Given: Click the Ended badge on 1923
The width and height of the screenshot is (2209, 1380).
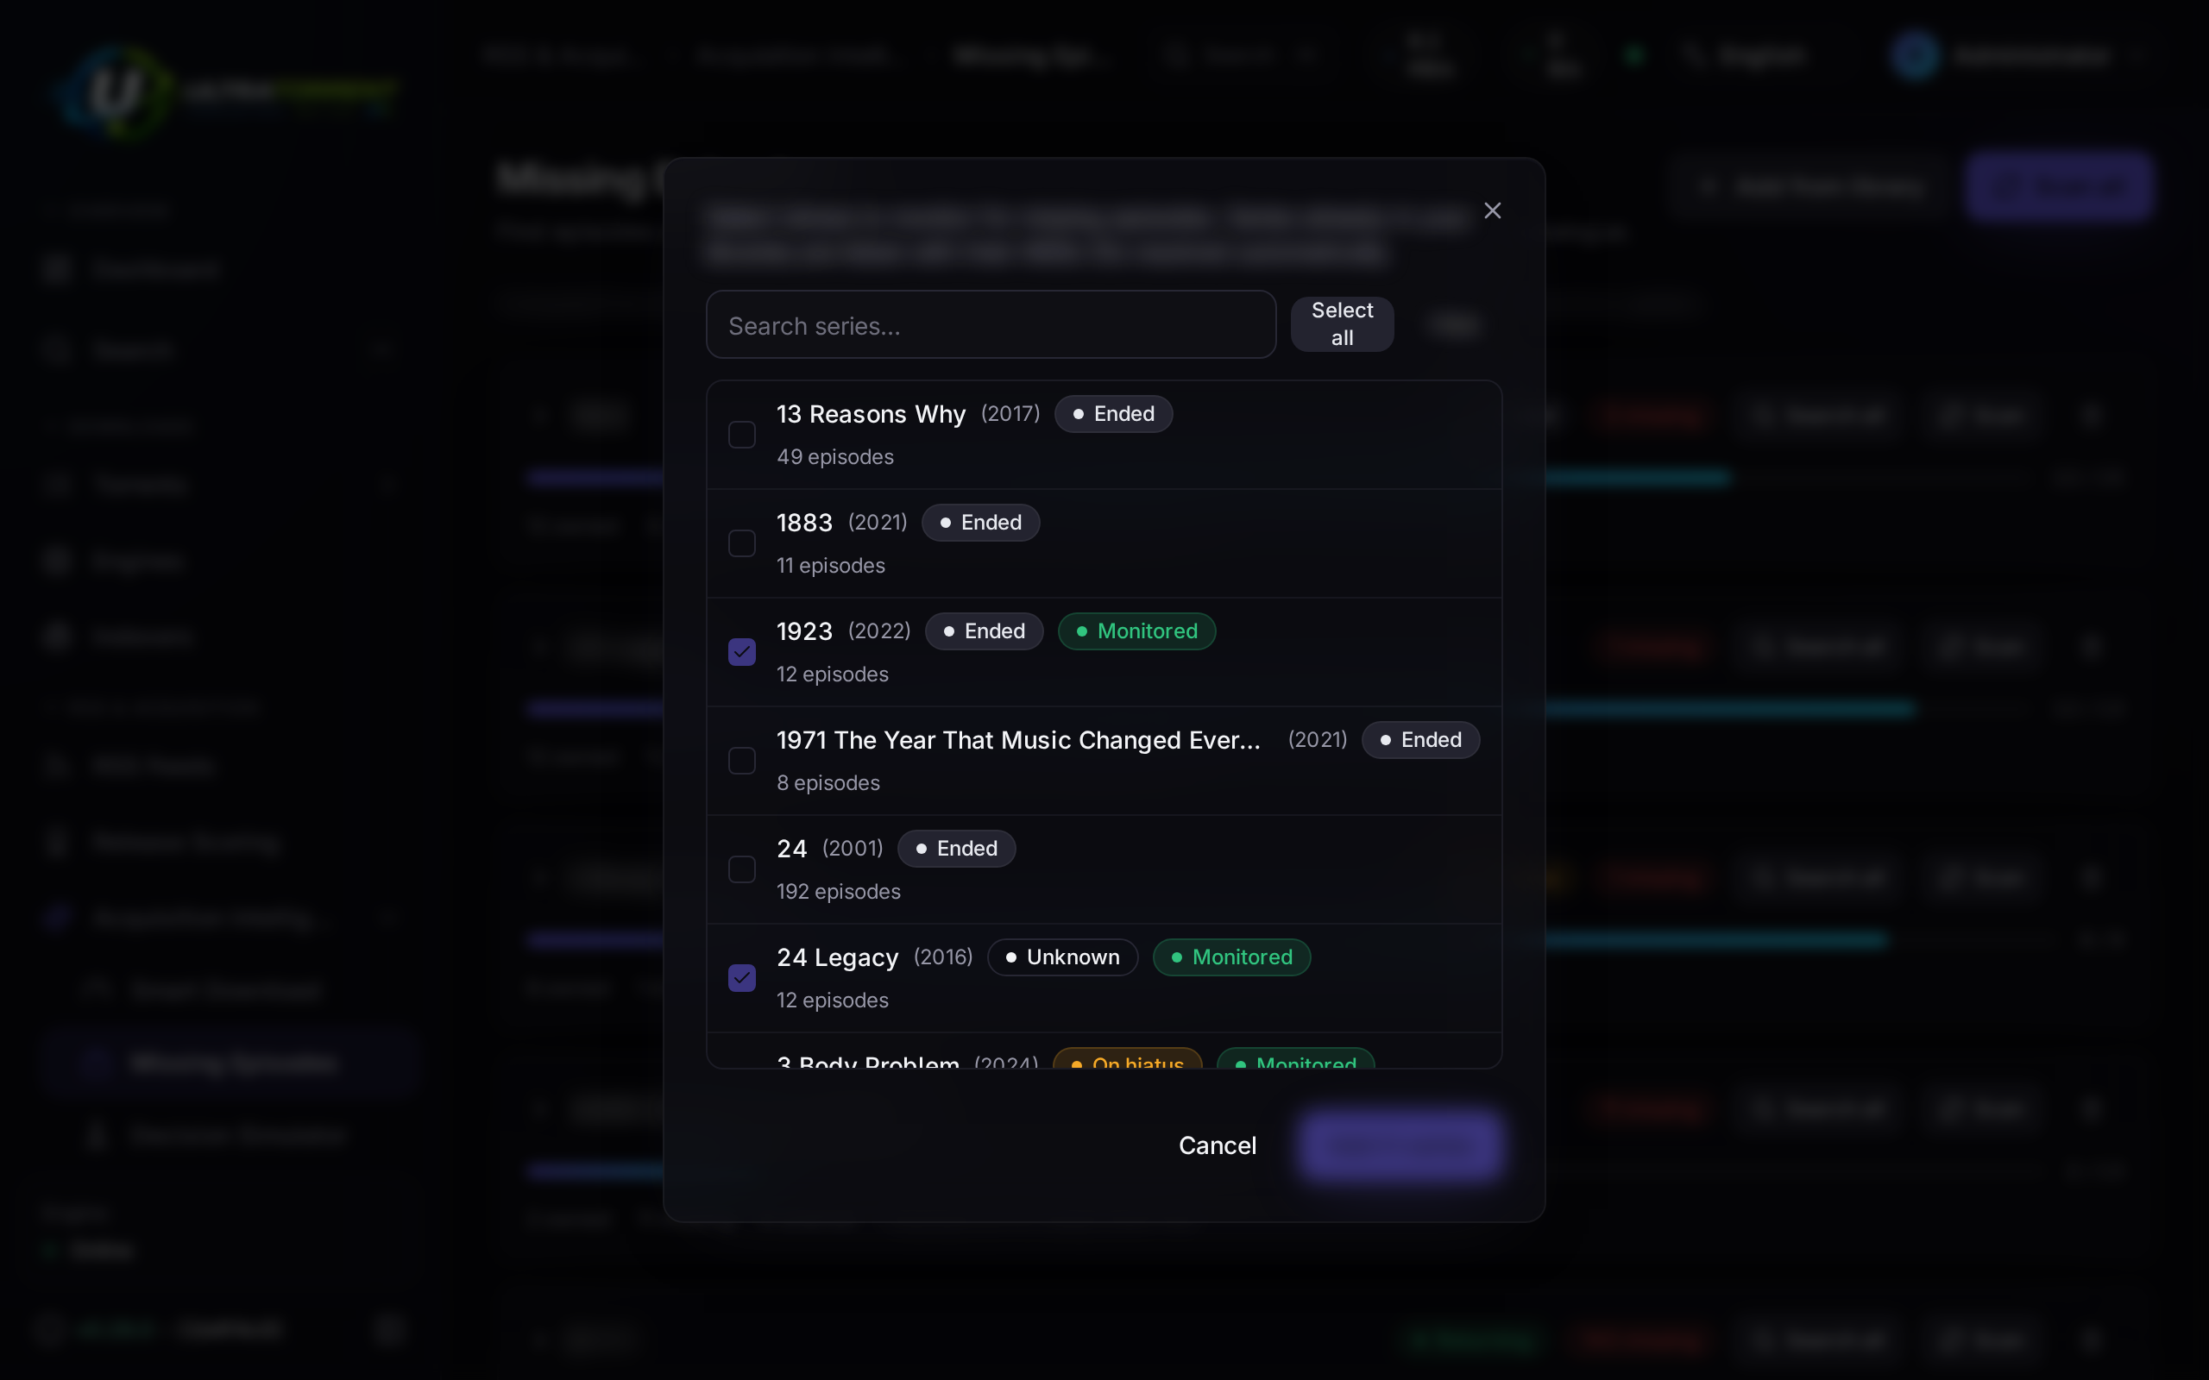Looking at the screenshot, I should (984, 631).
